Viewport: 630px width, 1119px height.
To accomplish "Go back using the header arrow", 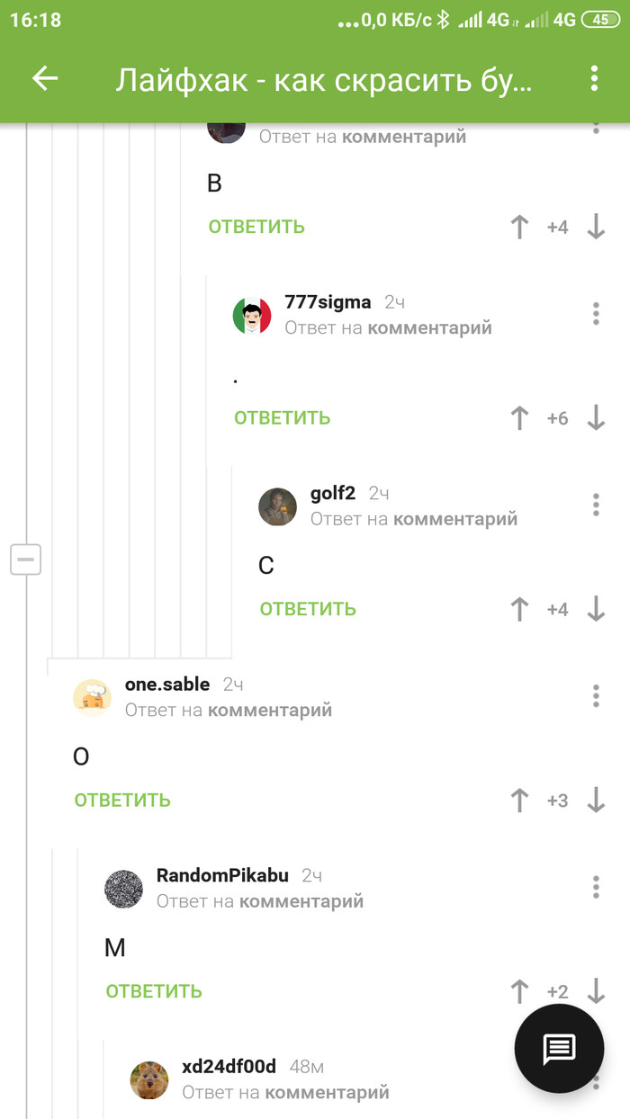I will [45, 79].
